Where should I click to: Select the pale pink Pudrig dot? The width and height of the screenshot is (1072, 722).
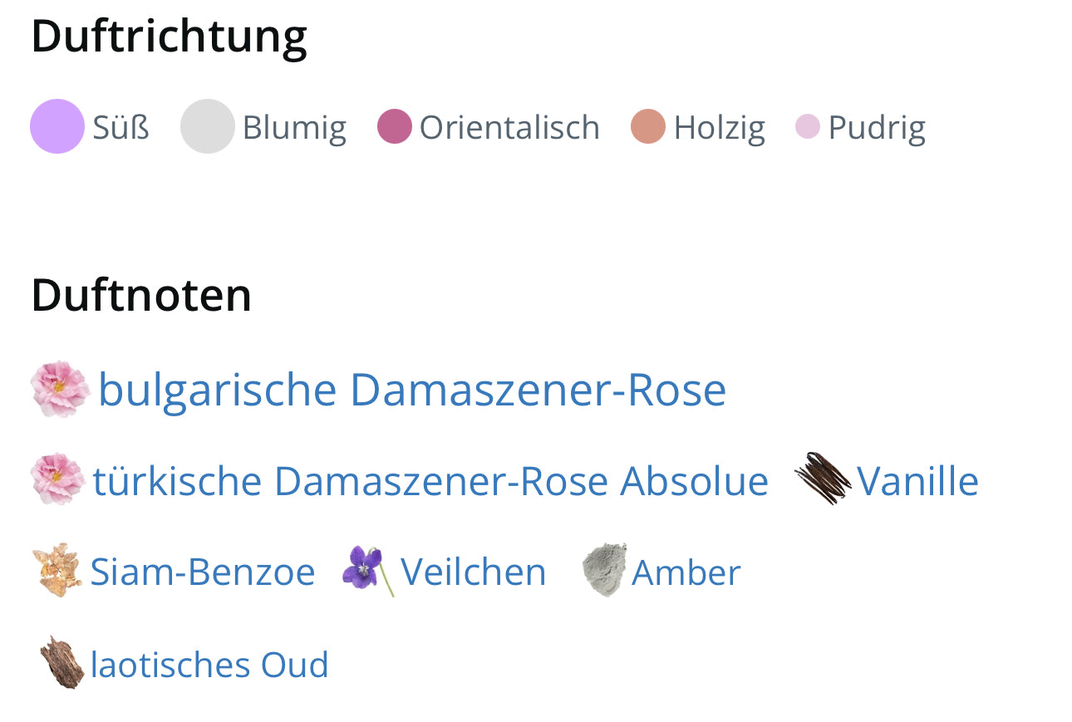[x=808, y=126]
